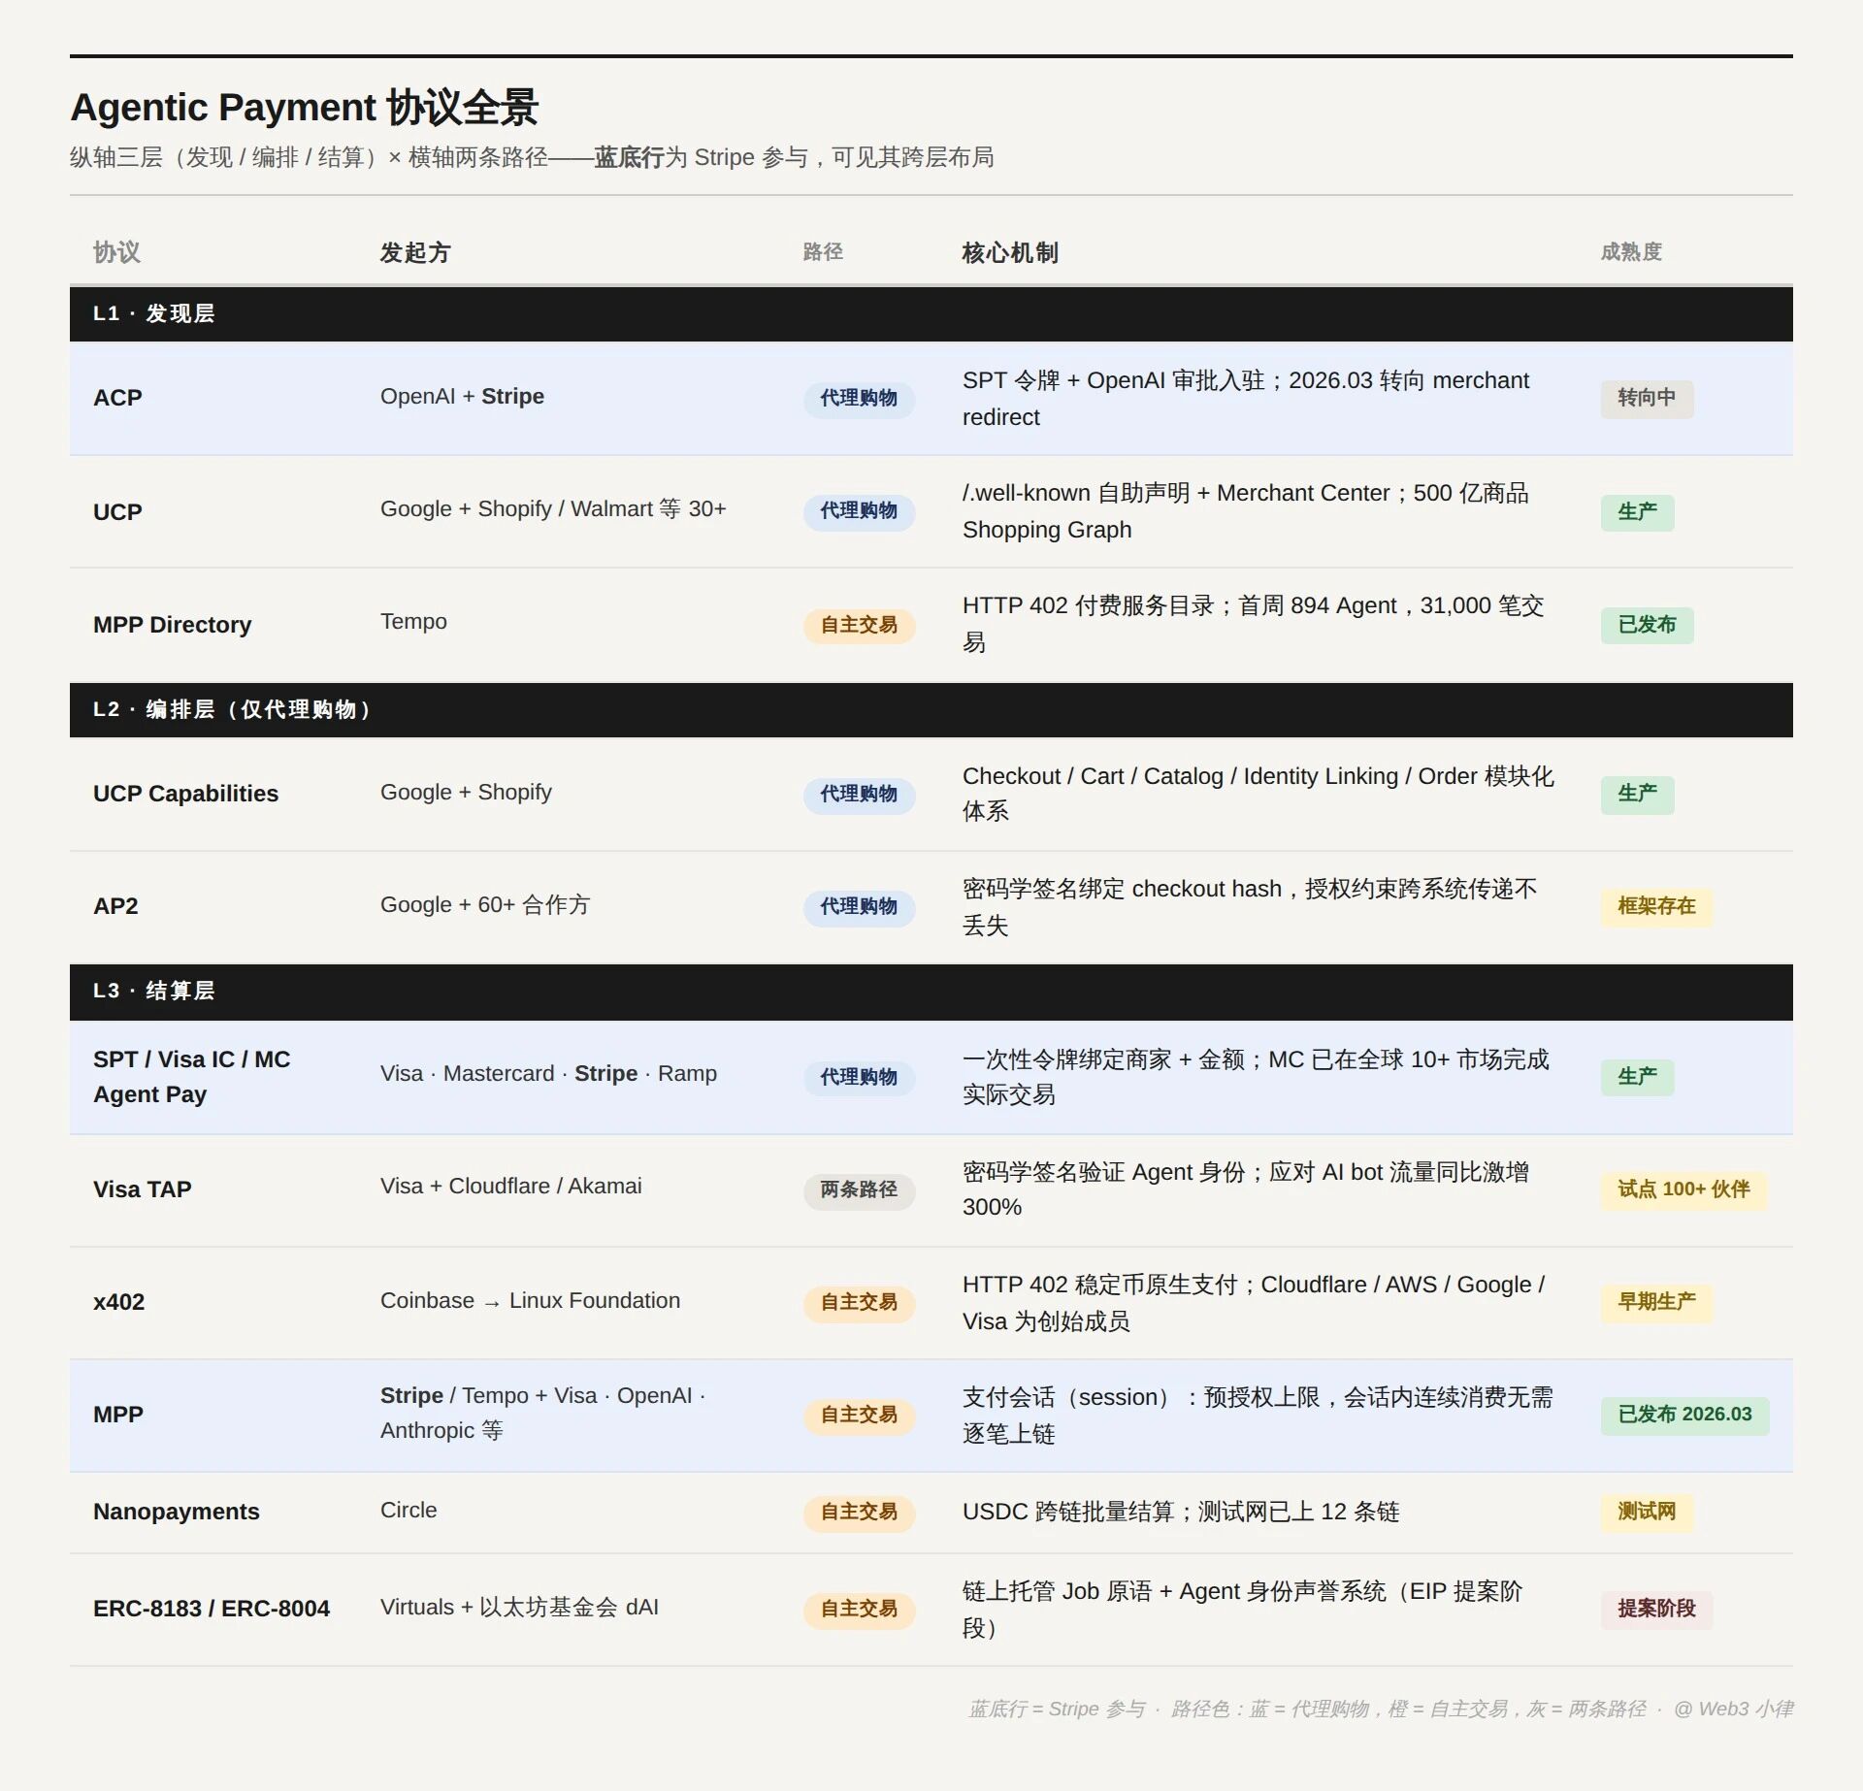Click the 试点 100+ 伙伴 badge

tap(1683, 1189)
